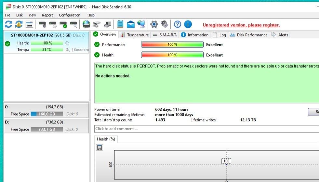Click the Health 100 % gradient bar

click(172, 55)
